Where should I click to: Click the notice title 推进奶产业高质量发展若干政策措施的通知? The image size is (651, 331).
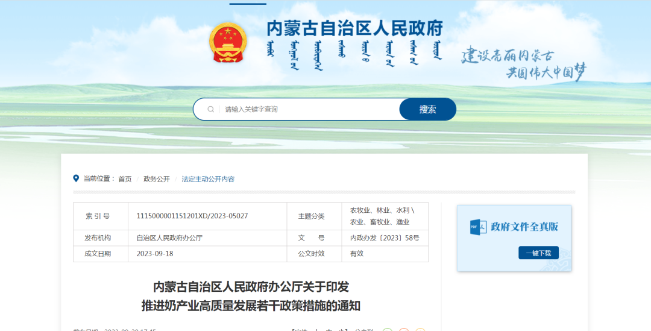click(x=251, y=306)
